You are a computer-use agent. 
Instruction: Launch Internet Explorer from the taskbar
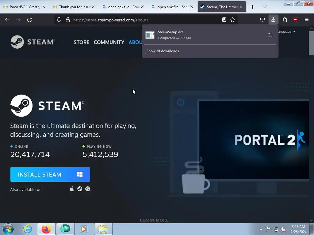click(27, 229)
